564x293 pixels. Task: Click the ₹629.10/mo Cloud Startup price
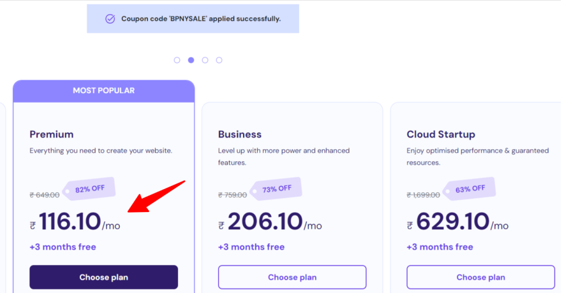click(x=457, y=223)
